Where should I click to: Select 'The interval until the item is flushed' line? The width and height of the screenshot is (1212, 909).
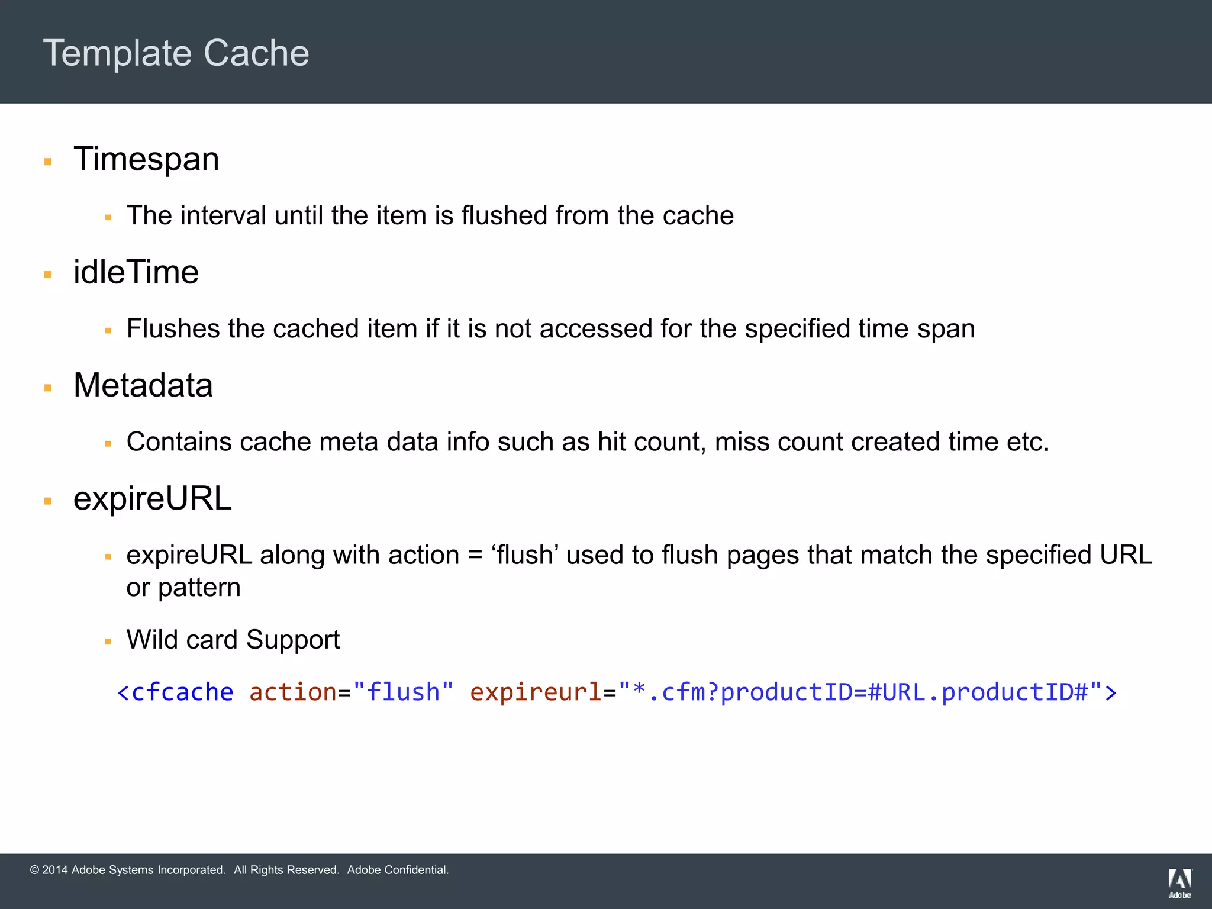coord(430,215)
